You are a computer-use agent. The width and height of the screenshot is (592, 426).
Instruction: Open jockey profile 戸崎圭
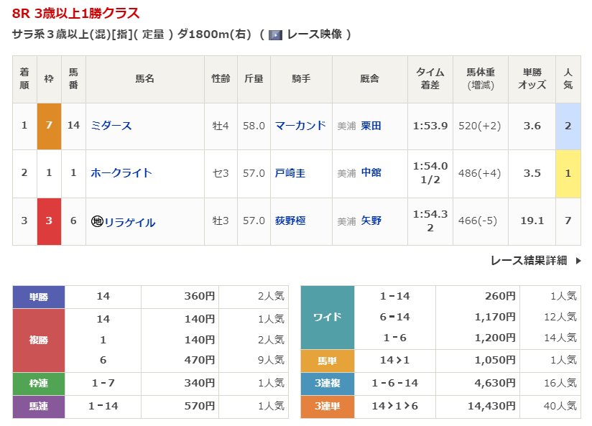290,173
